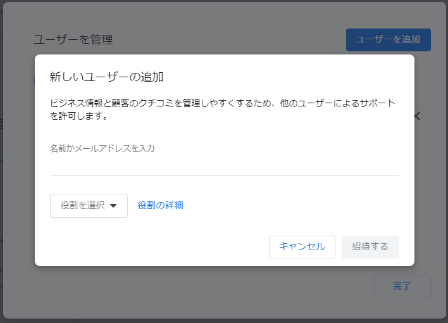Open the 役割の詳細 link

coord(160,205)
